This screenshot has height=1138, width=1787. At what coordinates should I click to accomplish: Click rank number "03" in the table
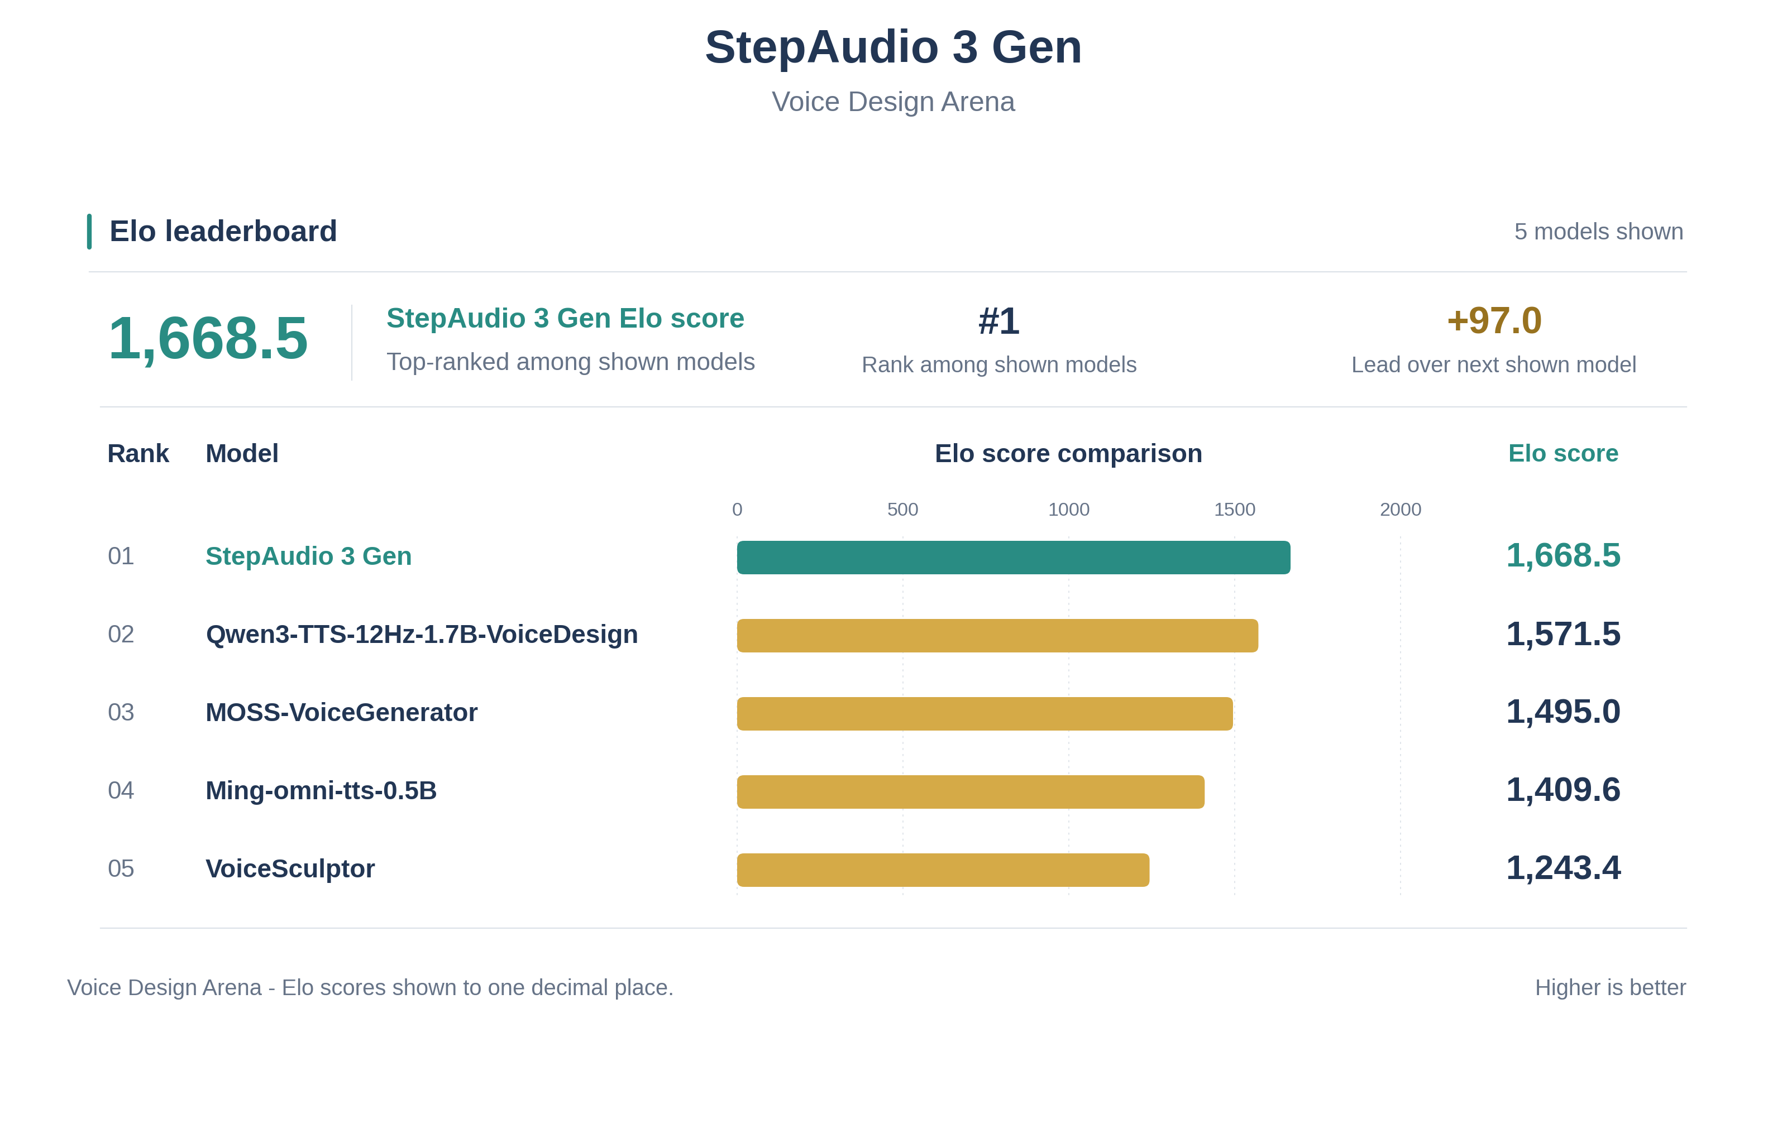pyautogui.click(x=121, y=712)
